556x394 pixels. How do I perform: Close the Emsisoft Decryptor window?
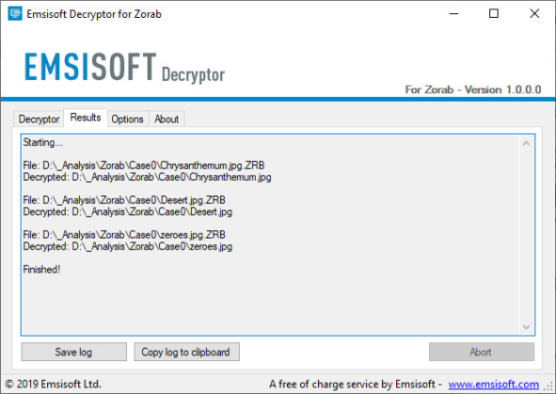click(x=534, y=14)
